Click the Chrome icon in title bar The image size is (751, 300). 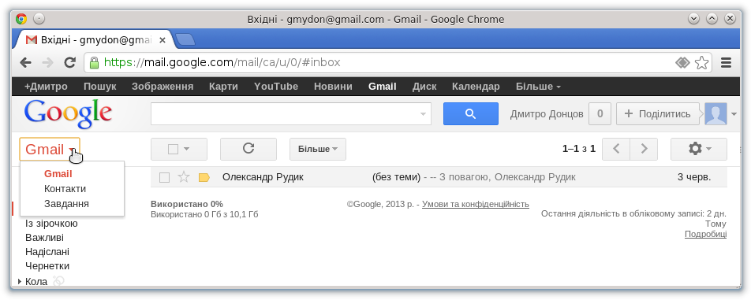21,19
